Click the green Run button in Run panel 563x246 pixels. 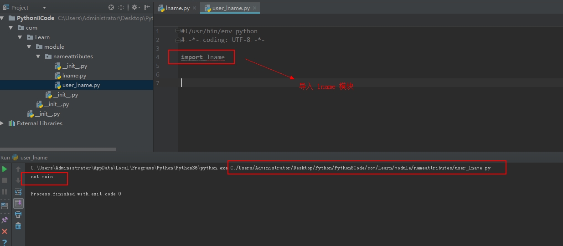(5, 169)
